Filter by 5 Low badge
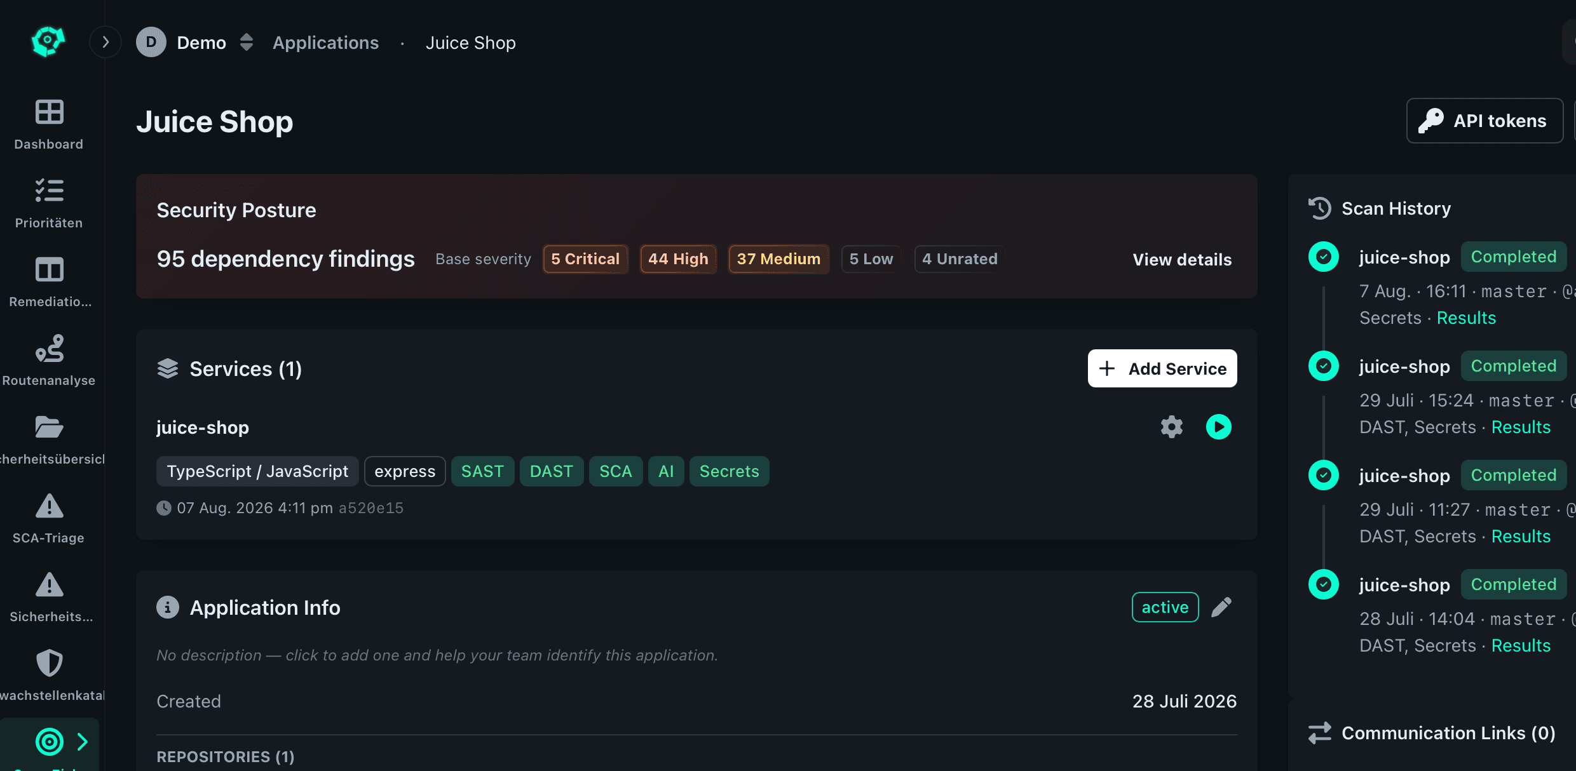1576x771 pixels. (x=871, y=259)
